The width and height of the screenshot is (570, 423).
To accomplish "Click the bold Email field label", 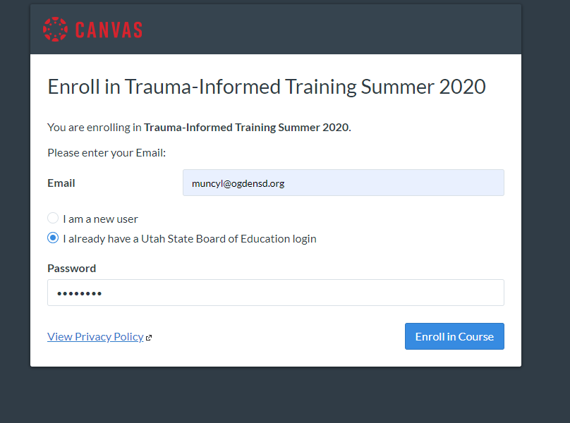I will pos(61,183).
